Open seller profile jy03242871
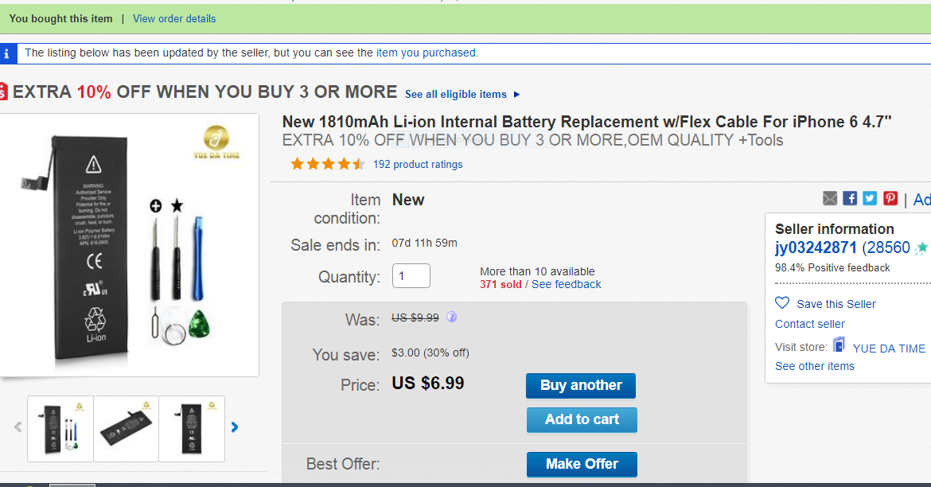 click(x=816, y=247)
